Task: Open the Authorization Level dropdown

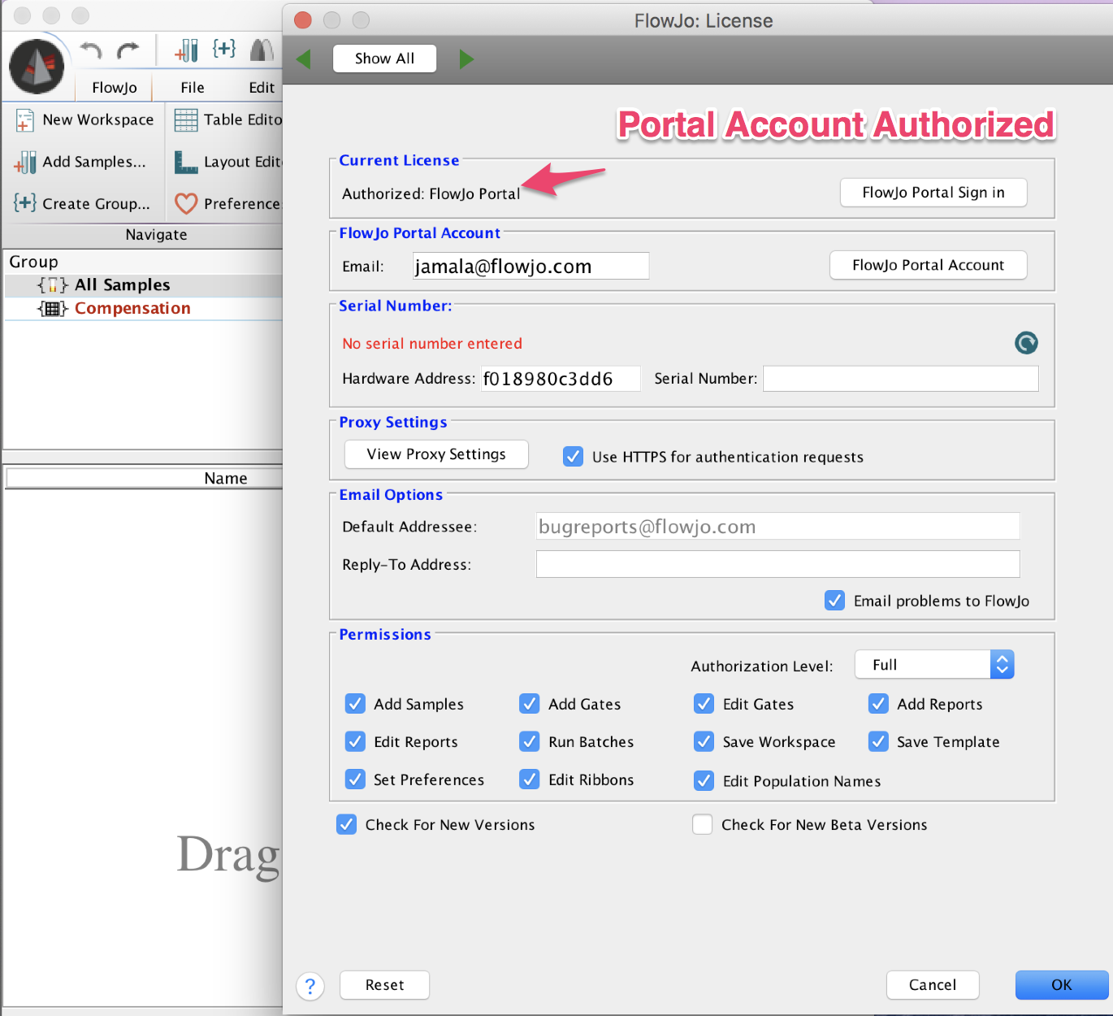Action: pos(934,665)
